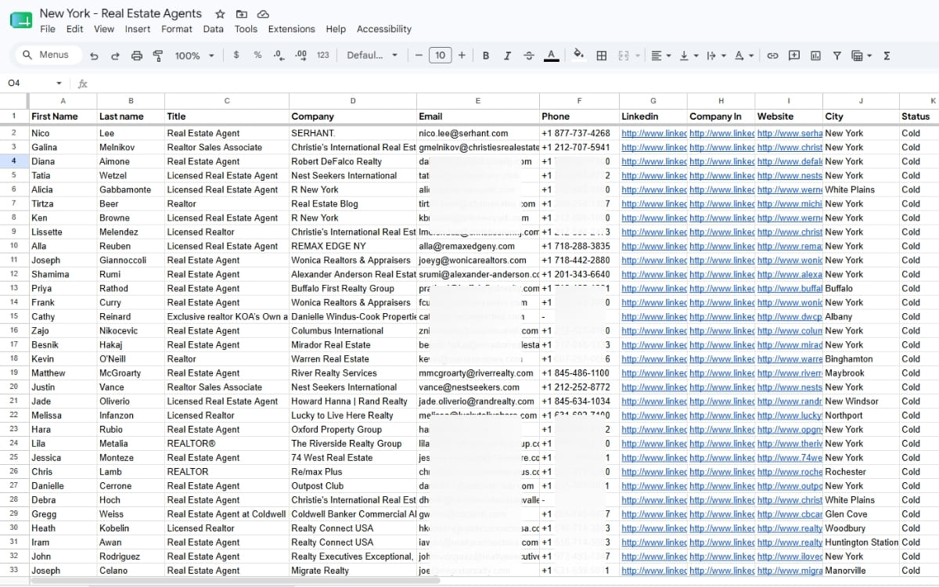Viewport: 939px width, 587px height.
Task: Open the zoom 100% dropdown
Action: tap(194, 56)
